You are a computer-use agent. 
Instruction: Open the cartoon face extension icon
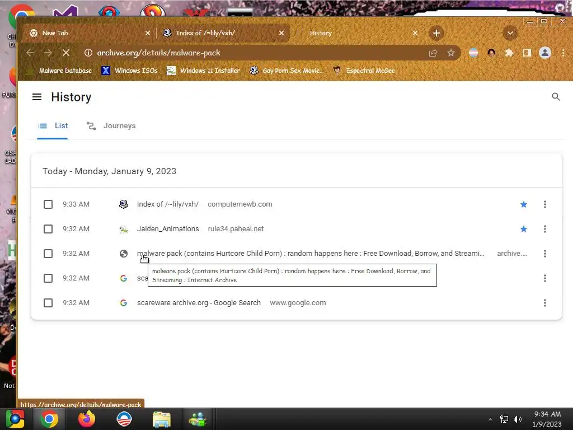coord(491,53)
